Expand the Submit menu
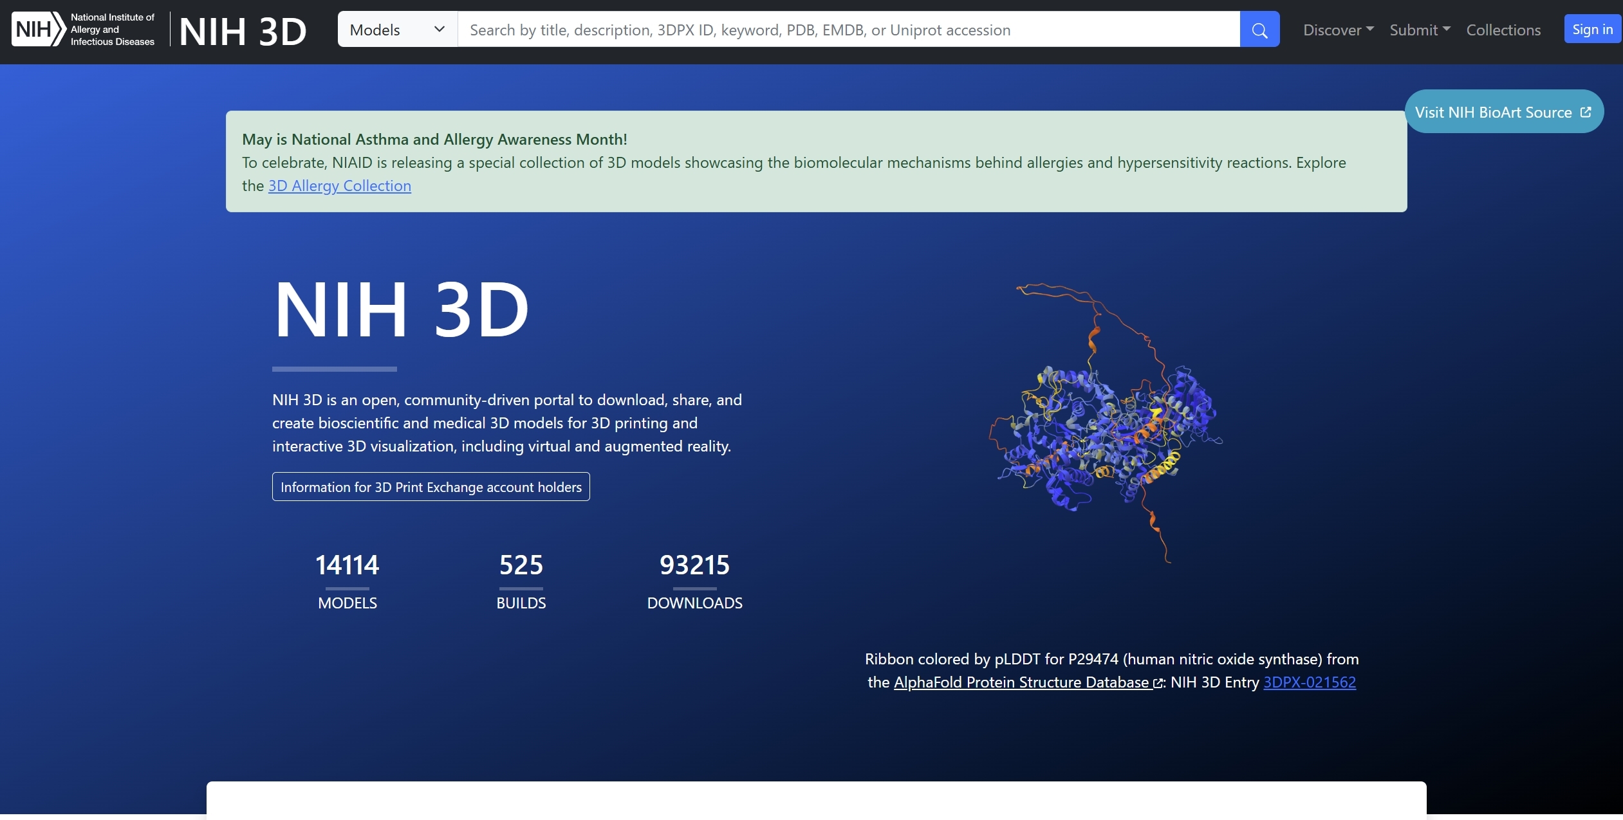This screenshot has width=1623, height=820. [1420, 30]
